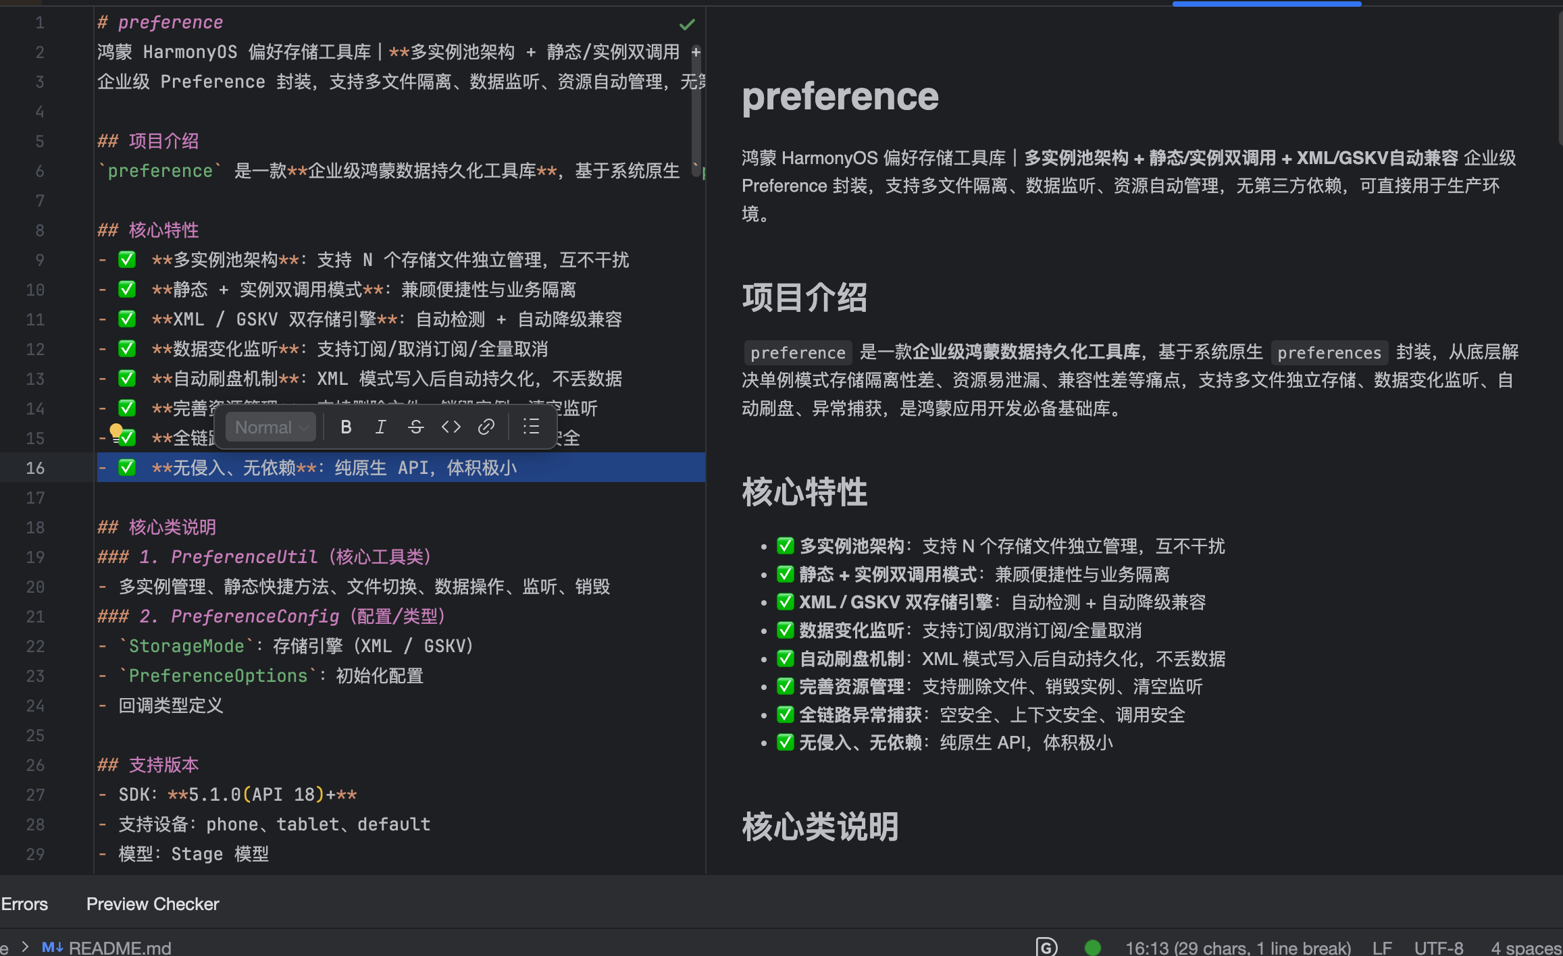
Task: Toggle the checkbox beside 自动刷盘机制
Action: point(127,378)
